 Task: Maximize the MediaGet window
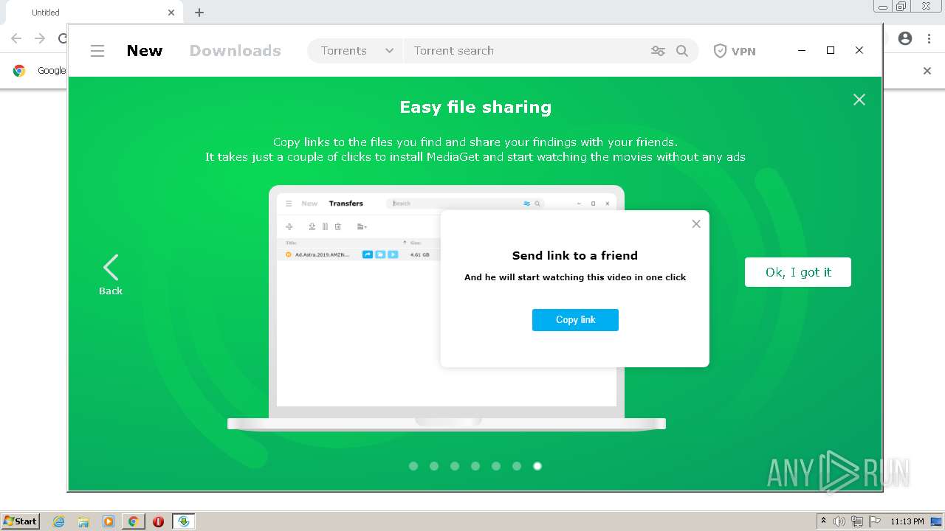[831, 50]
